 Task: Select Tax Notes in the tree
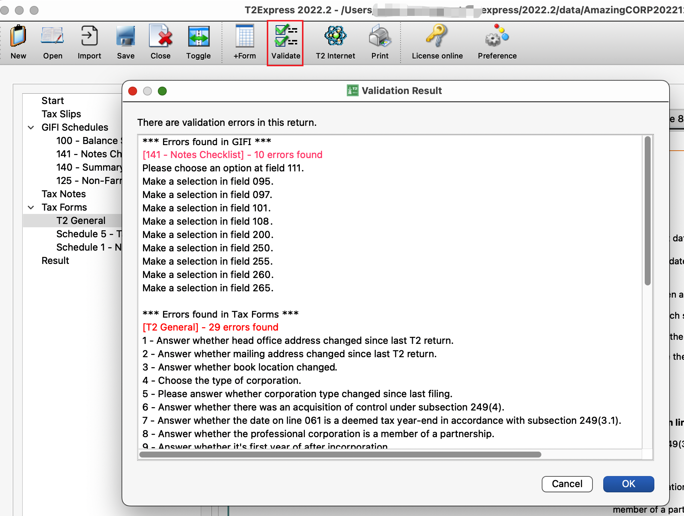coord(63,194)
